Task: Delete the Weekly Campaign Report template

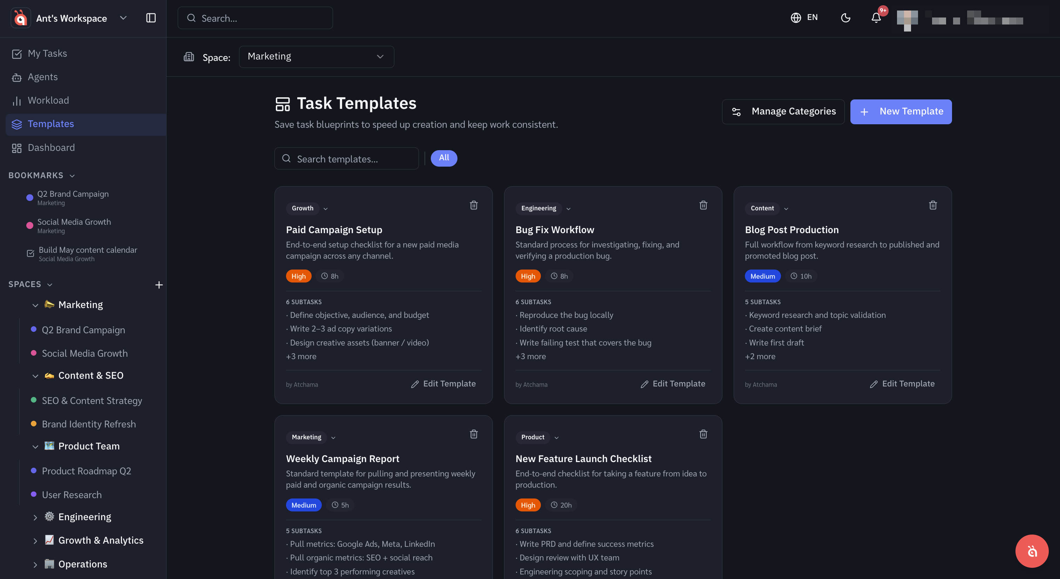Action: pos(474,434)
